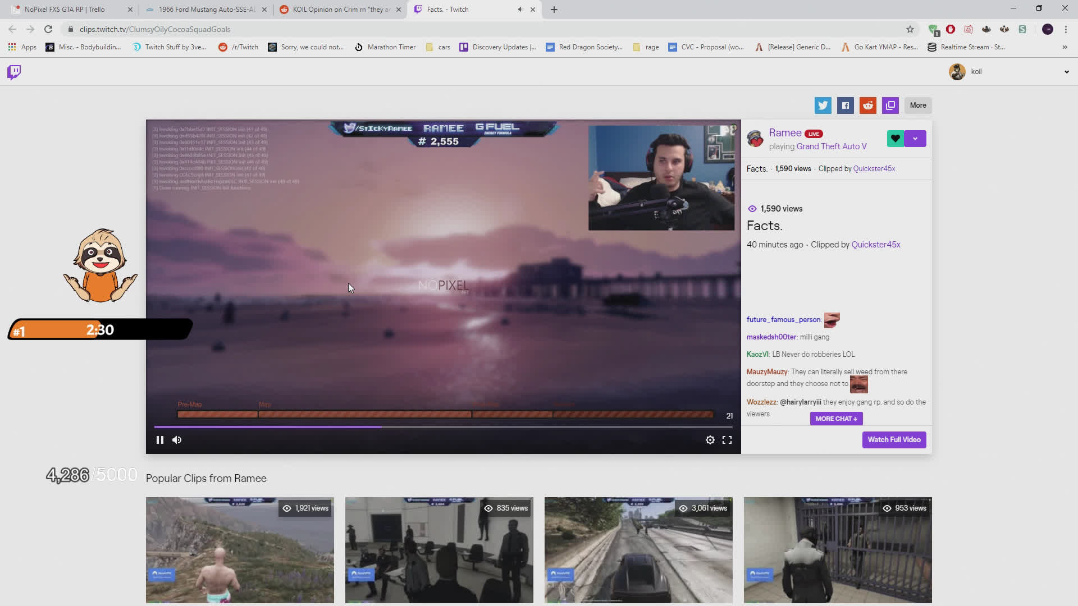Click MORE CHAT button
This screenshot has width=1078, height=606.
(x=837, y=419)
